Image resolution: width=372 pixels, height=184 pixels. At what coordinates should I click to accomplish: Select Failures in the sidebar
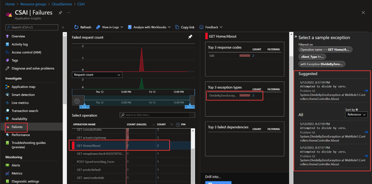click(17, 127)
